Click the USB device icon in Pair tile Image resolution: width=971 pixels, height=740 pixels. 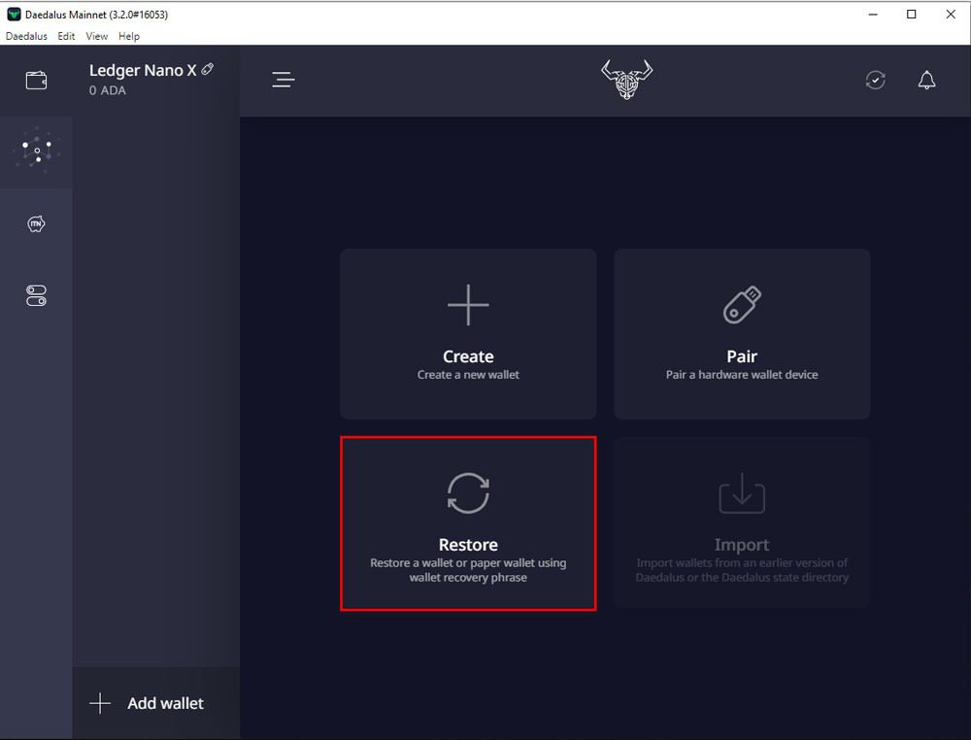tap(742, 305)
